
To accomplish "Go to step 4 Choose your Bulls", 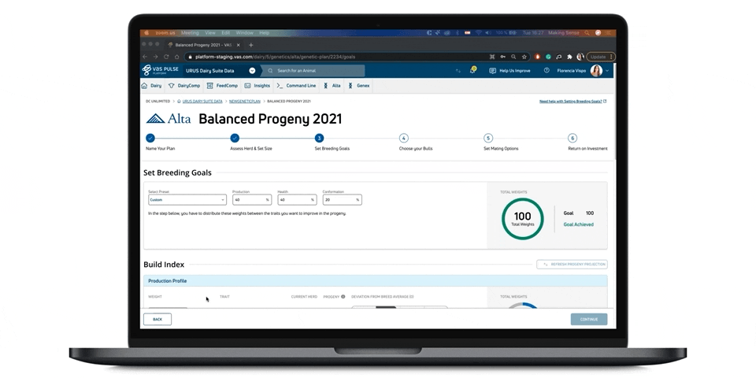I will pyautogui.click(x=403, y=139).
